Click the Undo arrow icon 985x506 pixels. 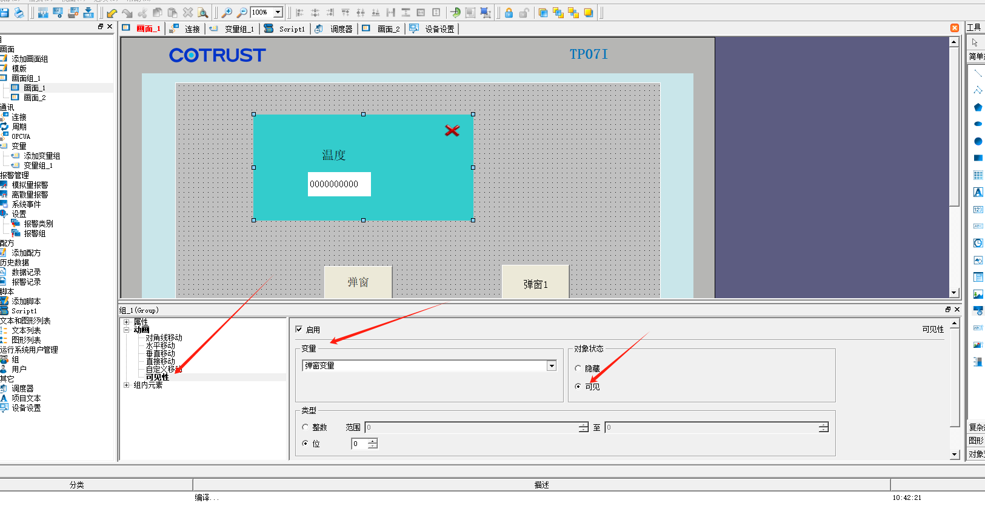tap(112, 12)
